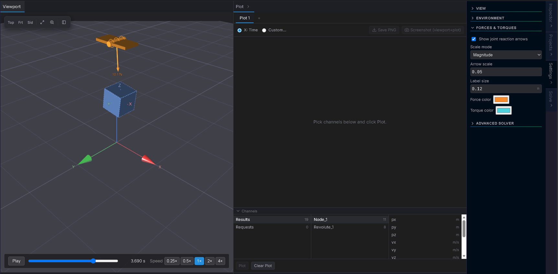This screenshot has height=274, width=558.
Task: Click the red X axis arrow cone
Action: point(148,160)
